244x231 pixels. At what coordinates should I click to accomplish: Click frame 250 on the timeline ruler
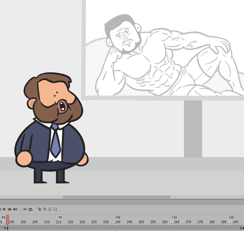pos(141,222)
